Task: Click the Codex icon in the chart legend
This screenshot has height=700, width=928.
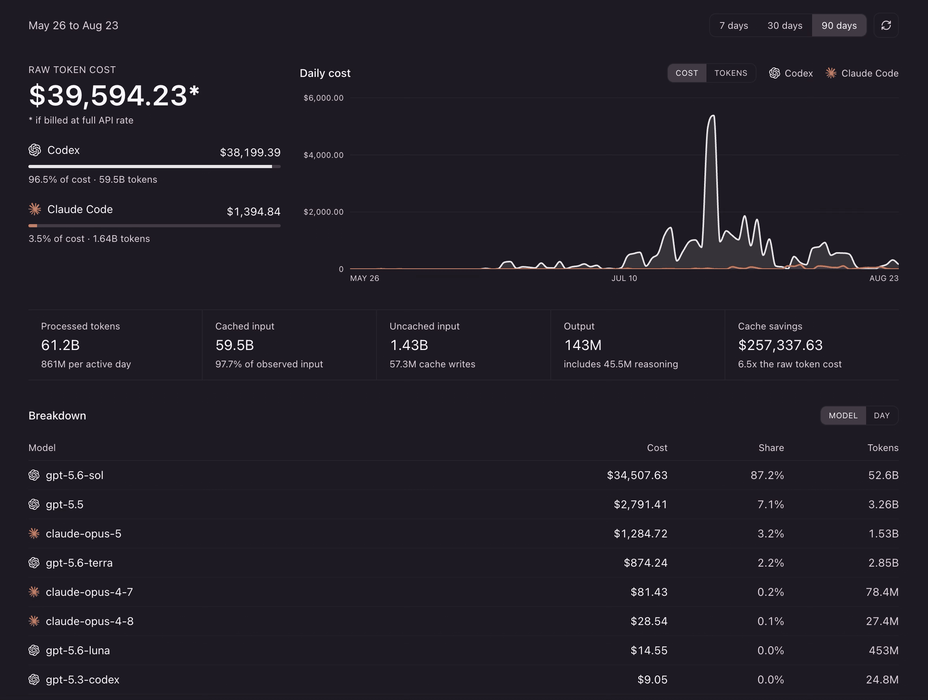Action: coord(775,73)
